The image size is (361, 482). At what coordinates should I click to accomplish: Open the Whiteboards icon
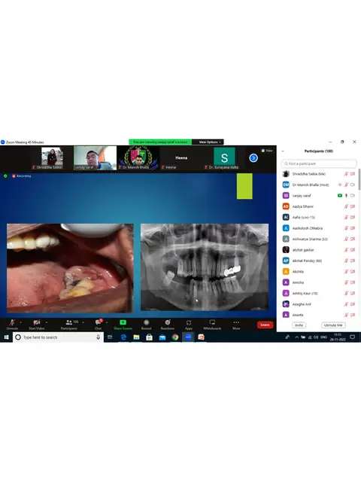(212, 325)
